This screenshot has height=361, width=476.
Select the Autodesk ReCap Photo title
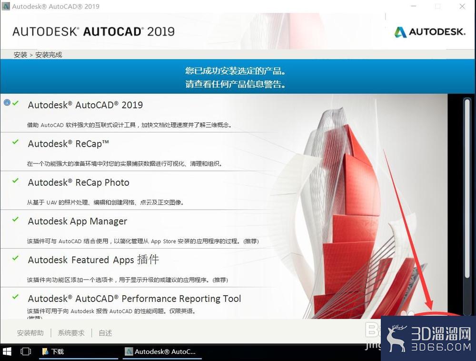tap(79, 182)
